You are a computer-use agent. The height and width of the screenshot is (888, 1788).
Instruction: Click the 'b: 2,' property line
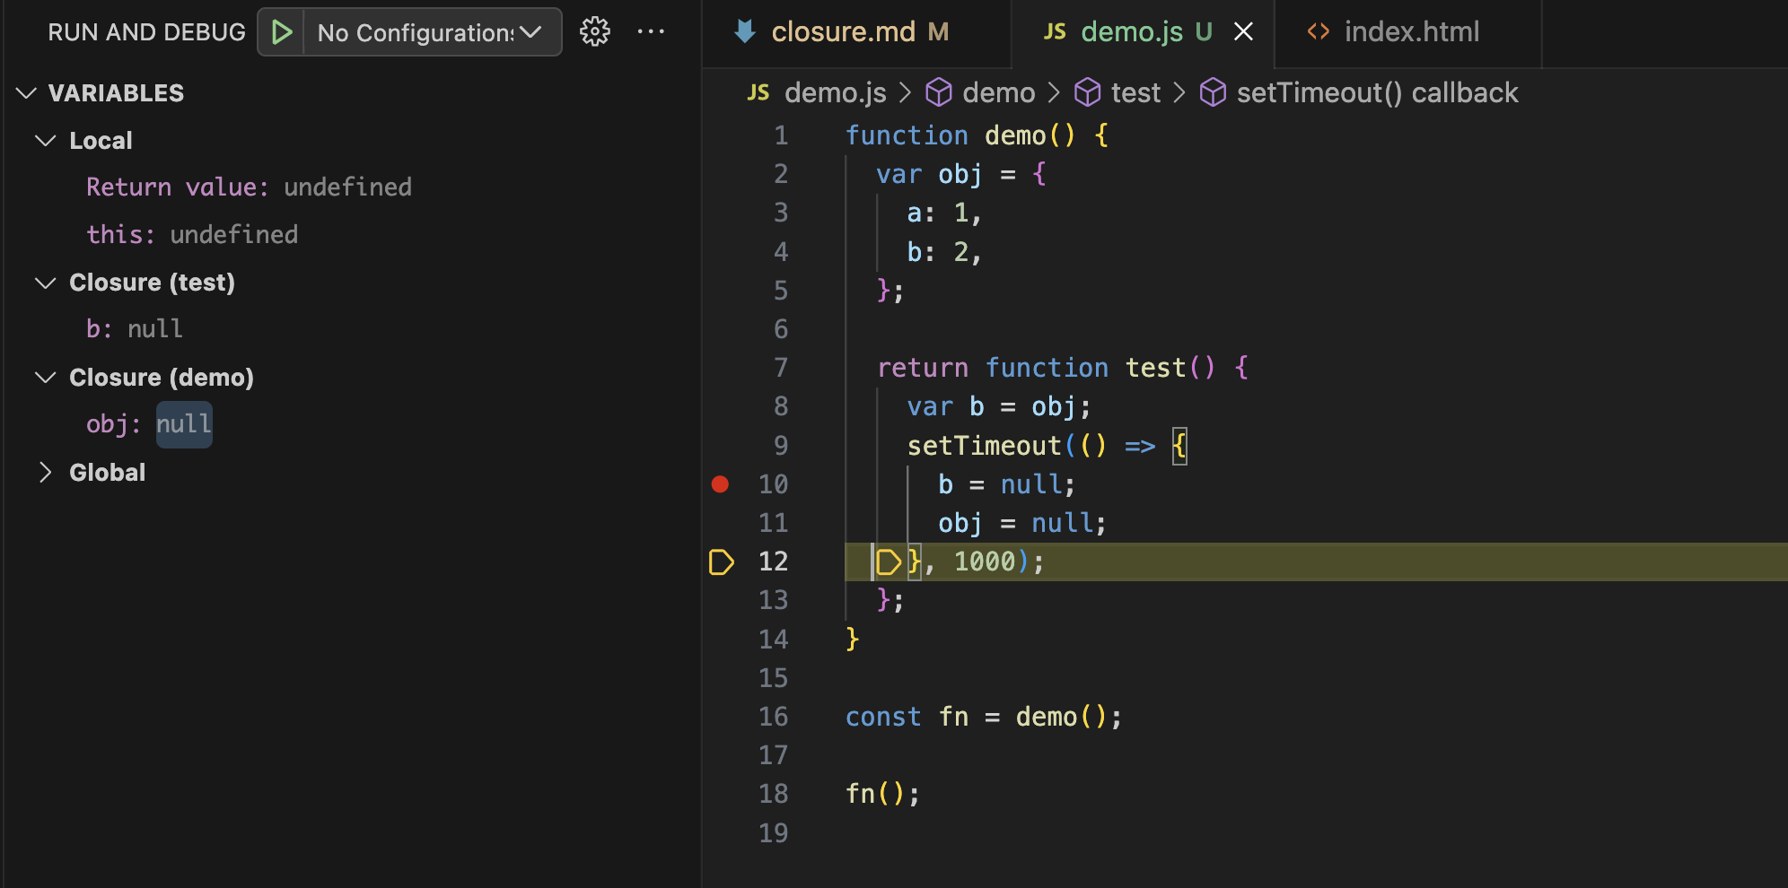(x=944, y=252)
